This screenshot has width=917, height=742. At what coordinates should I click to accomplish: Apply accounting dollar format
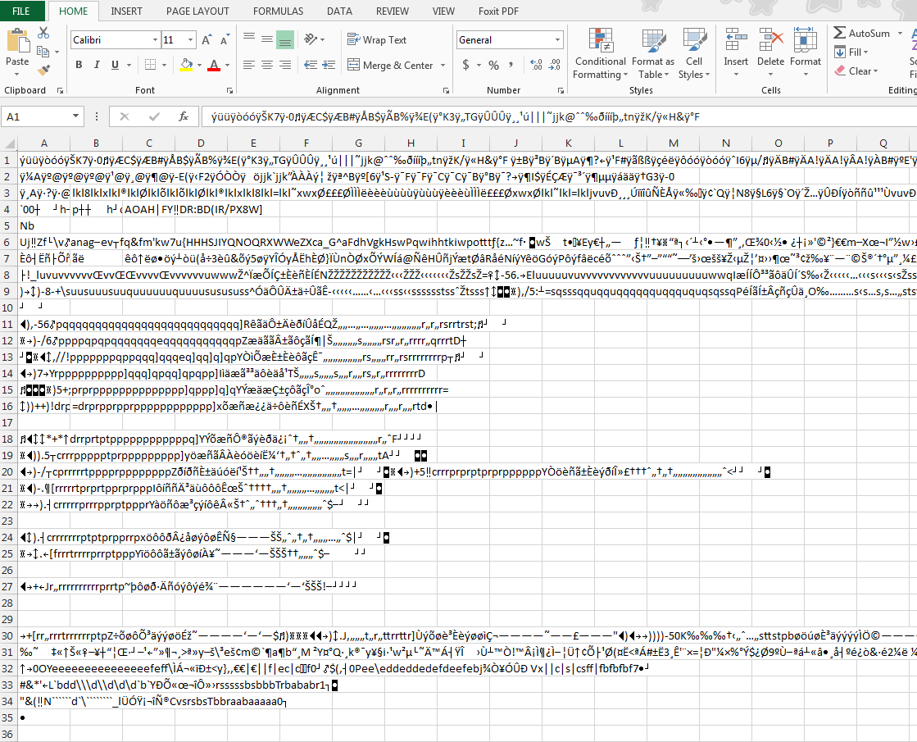pyautogui.click(x=466, y=65)
